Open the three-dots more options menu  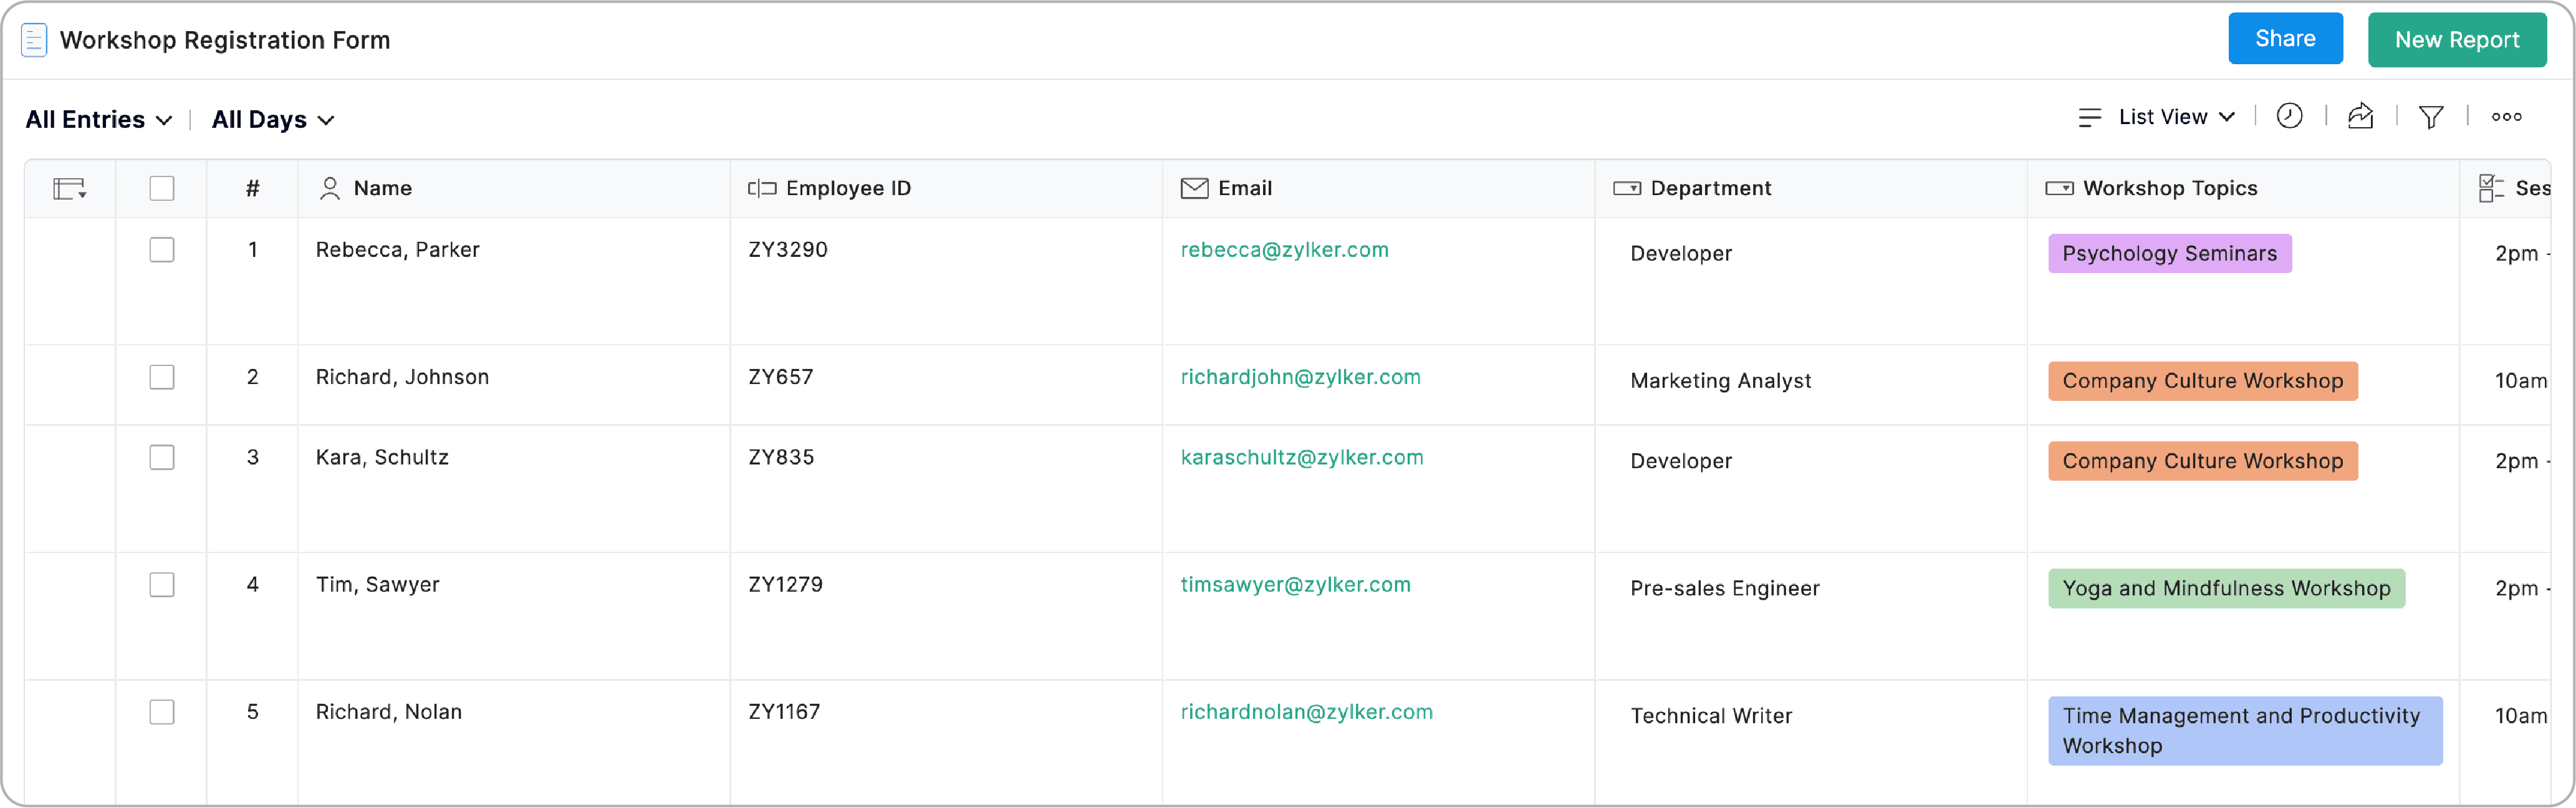[2506, 117]
